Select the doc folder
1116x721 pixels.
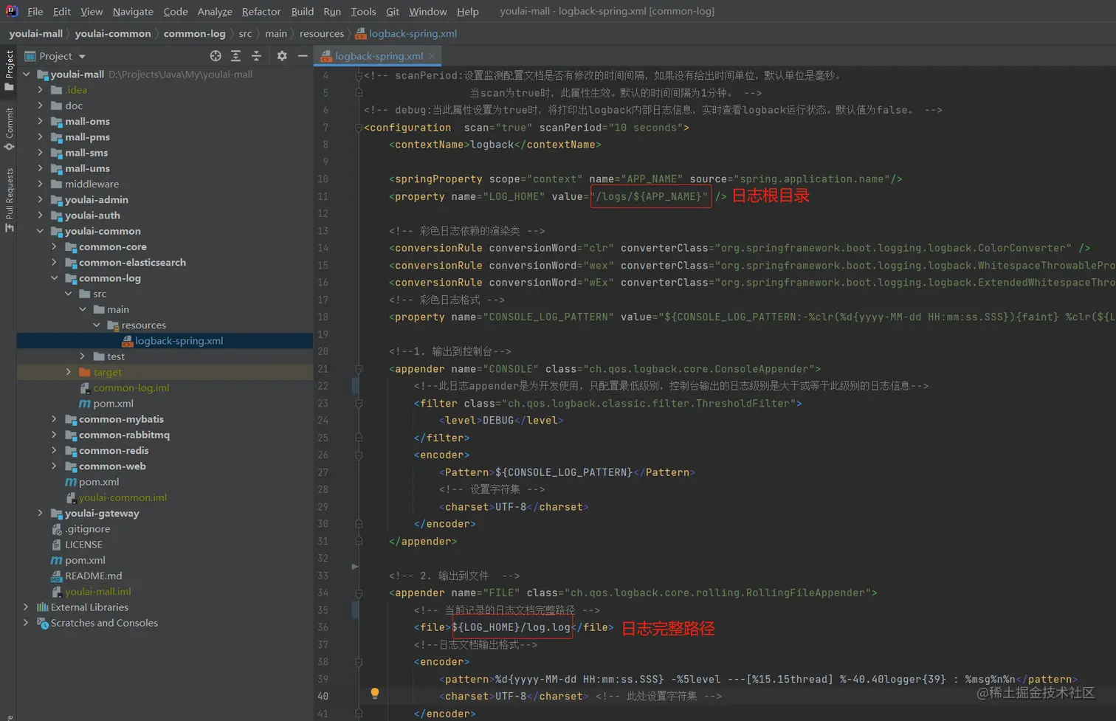coord(74,106)
